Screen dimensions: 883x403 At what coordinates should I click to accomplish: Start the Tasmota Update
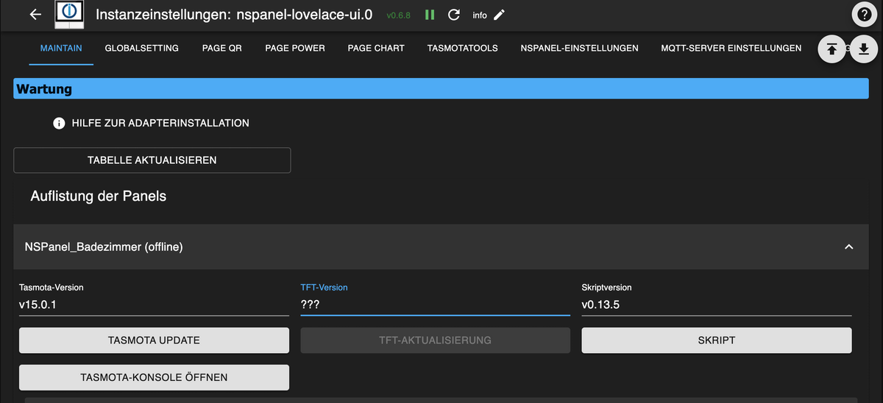point(154,340)
